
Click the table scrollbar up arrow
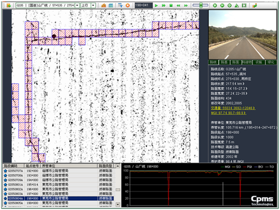coord(118,166)
